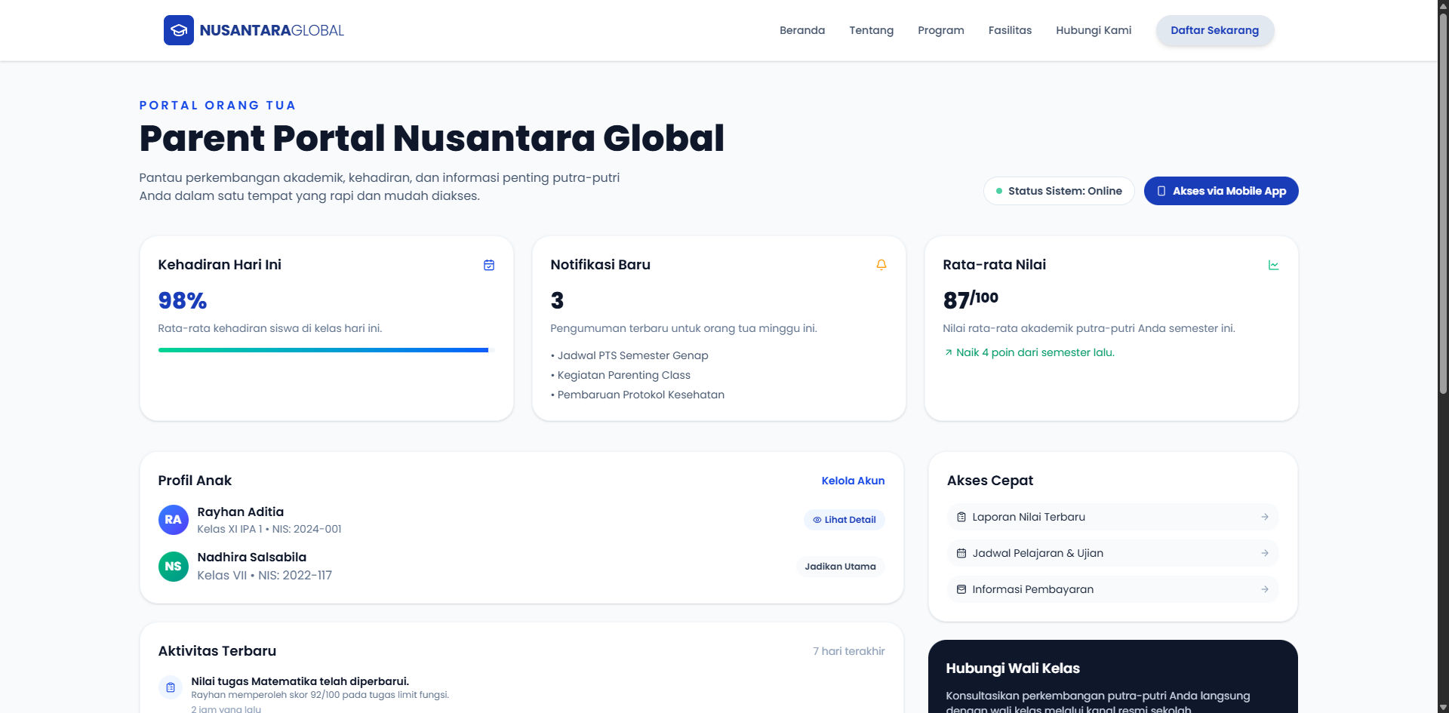Navigate to Fasilitas
This screenshot has width=1449, height=713.
click(1010, 30)
